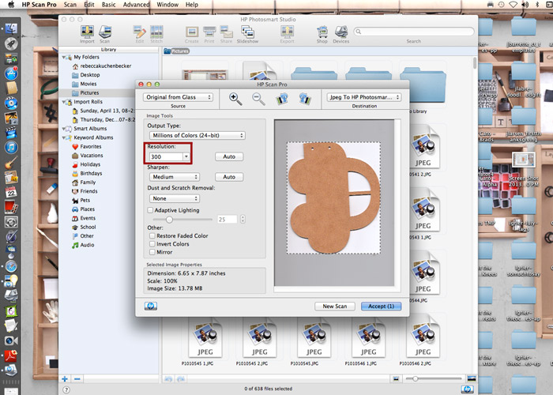Select Vacations keyword album
The image size is (553, 395).
pyautogui.click(x=92, y=156)
